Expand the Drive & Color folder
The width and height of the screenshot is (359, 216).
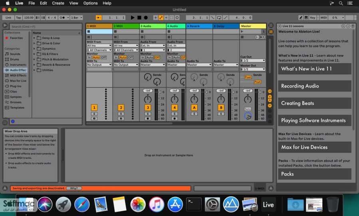(34, 43)
